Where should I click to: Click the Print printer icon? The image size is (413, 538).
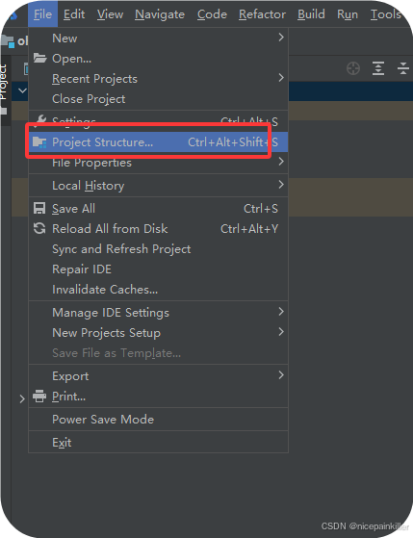39,396
